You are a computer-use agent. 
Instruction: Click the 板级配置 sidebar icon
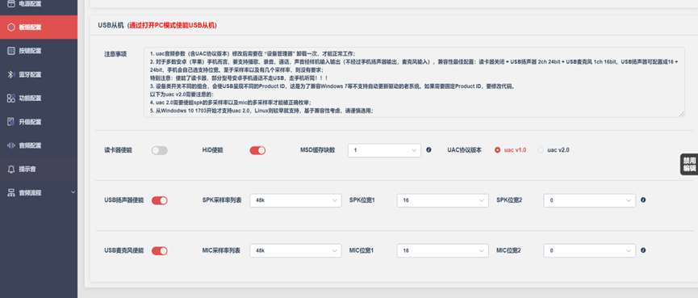11,27
